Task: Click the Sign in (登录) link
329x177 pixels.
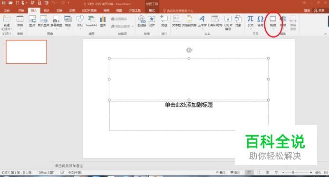Action: pyautogui.click(x=307, y=10)
